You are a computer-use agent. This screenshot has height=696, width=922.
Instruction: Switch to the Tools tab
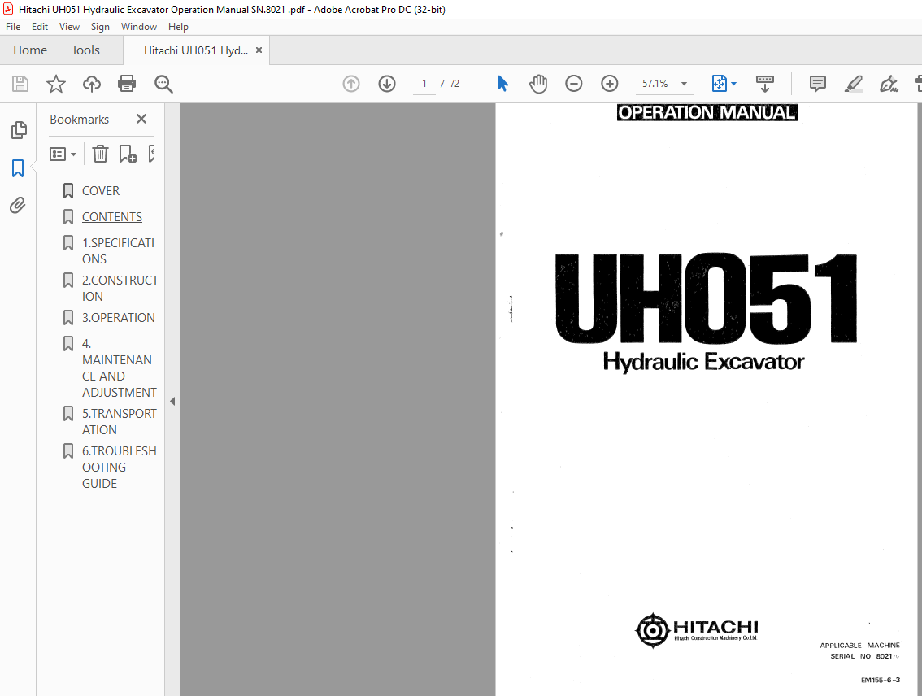click(x=86, y=50)
